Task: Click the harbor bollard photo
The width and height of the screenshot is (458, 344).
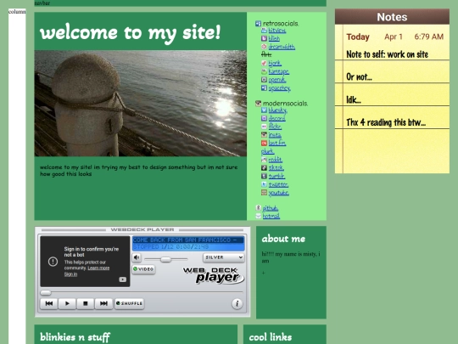Action: click(x=141, y=104)
